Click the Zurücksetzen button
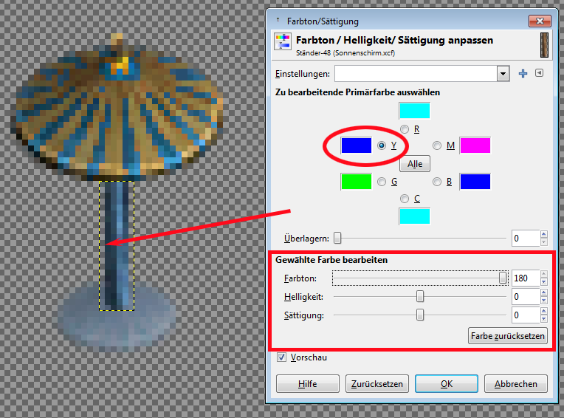The width and height of the screenshot is (564, 418). [x=377, y=384]
